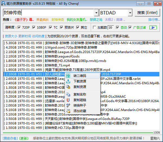Select the 5.30GB 雷震子 WEB-MKV result
Viewport: 163px width, 142px height.
81,43
